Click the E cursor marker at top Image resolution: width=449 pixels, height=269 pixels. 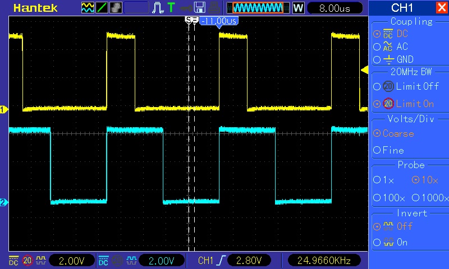click(195, 20)
